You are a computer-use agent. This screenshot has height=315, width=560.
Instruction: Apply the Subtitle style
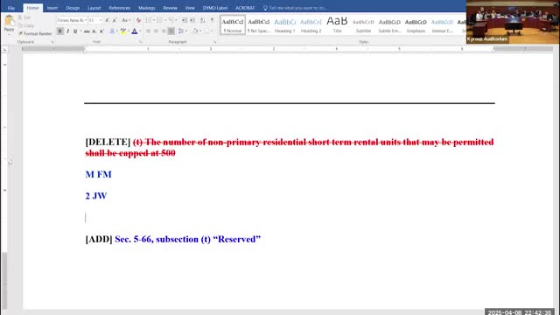point(364,25)
